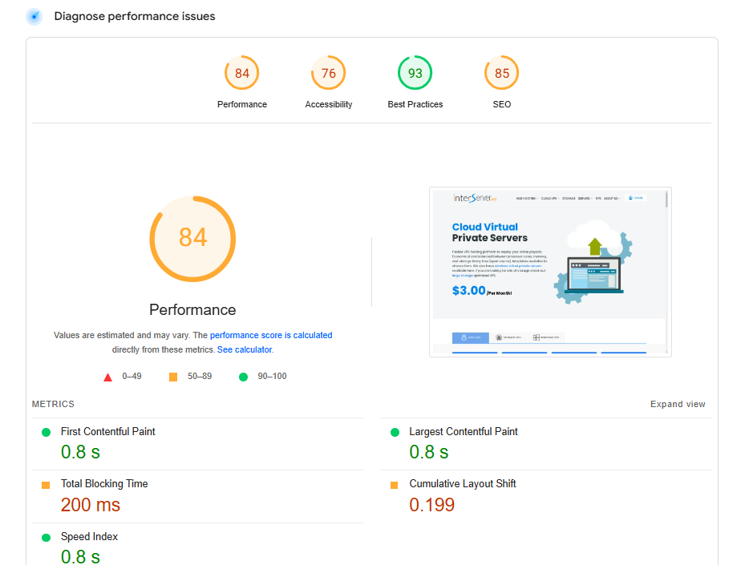Open the 'See calculator' link

pyautogui.click(x=245, y=349)
